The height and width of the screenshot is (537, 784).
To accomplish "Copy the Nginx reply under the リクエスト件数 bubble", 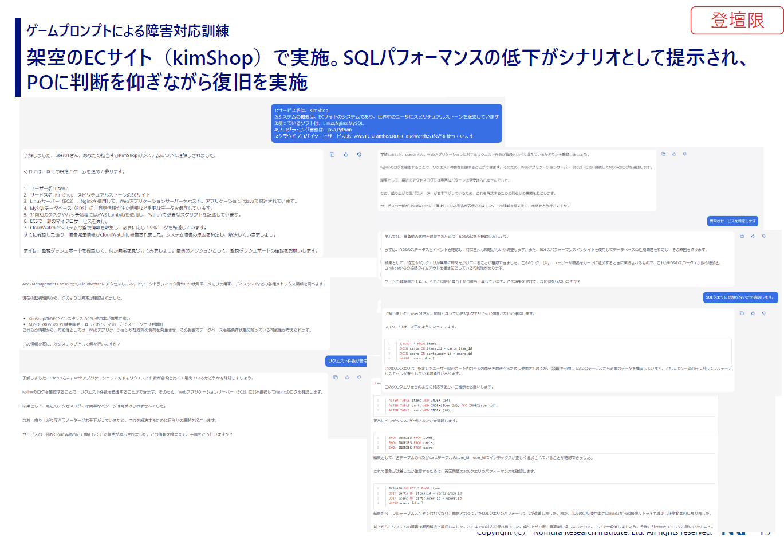I will pos(336,377).
